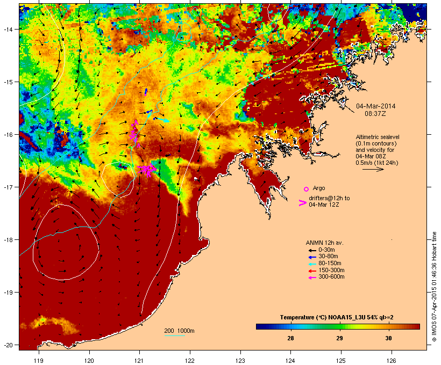
Task: Click the 'ANMN 12h av.' legend heading
Action: (x=324, y=243)
